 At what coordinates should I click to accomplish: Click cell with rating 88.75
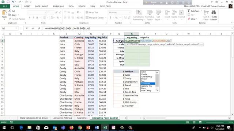tap(91, 41)
